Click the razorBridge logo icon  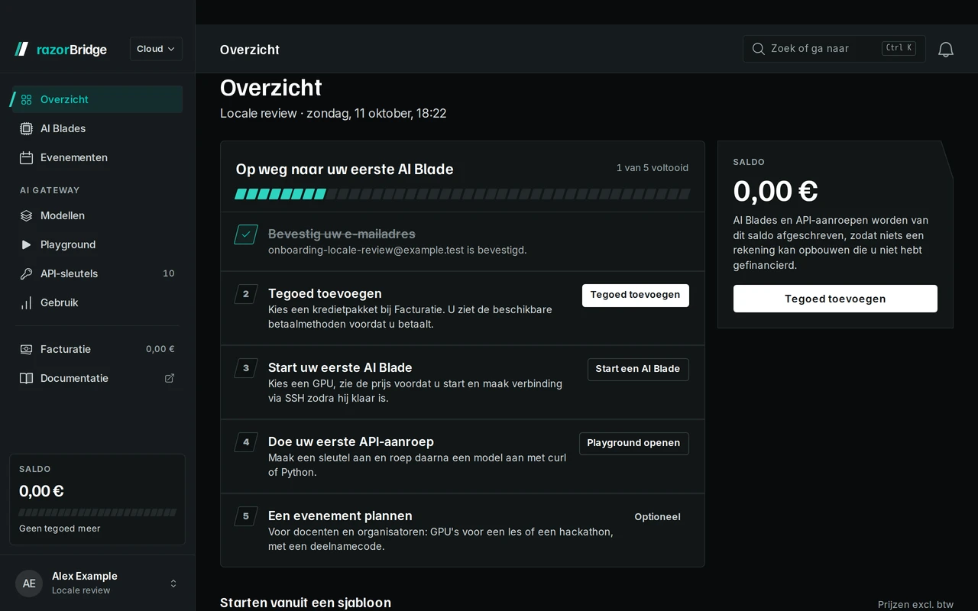tap(21, 49)
